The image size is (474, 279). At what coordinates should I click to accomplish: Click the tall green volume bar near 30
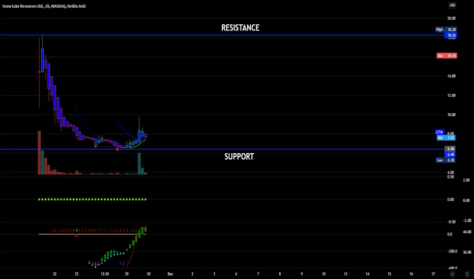click(x=139, y=164)
